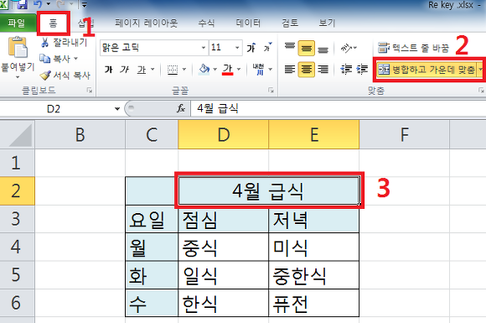Open the font name 맑은 고딕 dropdown
This screenshot has width=486, height=323.
pyautogui.click(x=204, y=48)
